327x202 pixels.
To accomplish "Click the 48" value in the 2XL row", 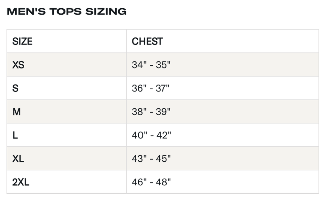I will coord(163,182).
